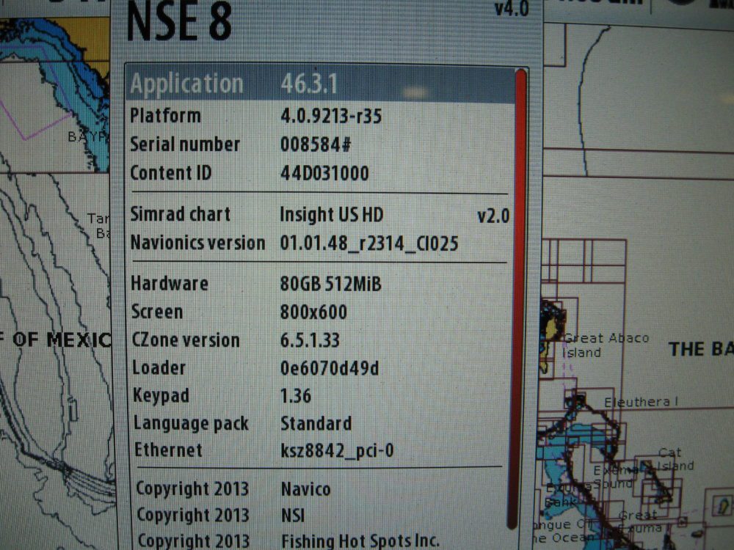Screen dimensions: 734x550
Task: Click the Platform label
Action: [x=165, y=116]
